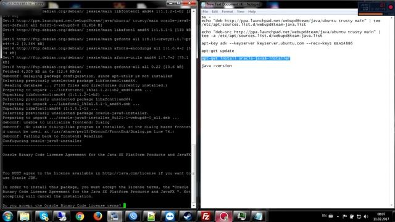Open the Windows Start menu orb
The width and height of the screenshot is (395, 222).
coord(7,216)
